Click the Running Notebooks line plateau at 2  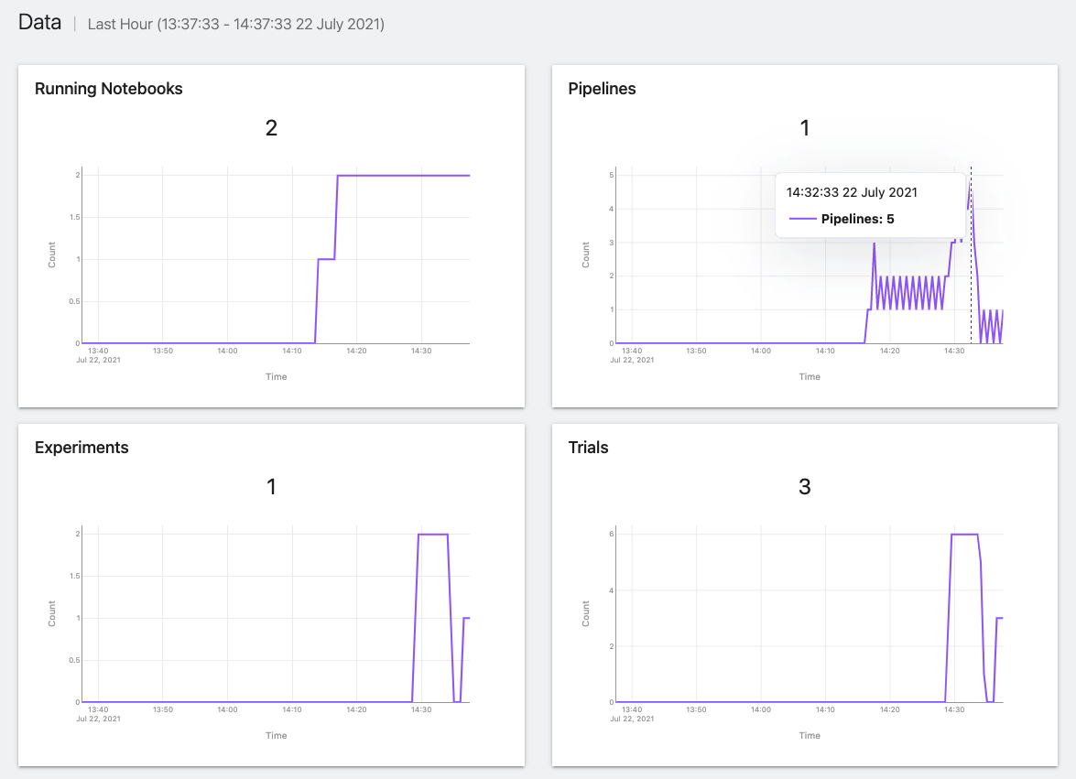403,175
